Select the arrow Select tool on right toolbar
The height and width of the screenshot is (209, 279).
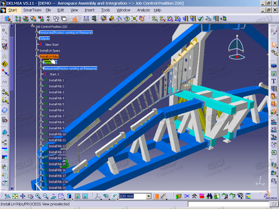point(274,45)
